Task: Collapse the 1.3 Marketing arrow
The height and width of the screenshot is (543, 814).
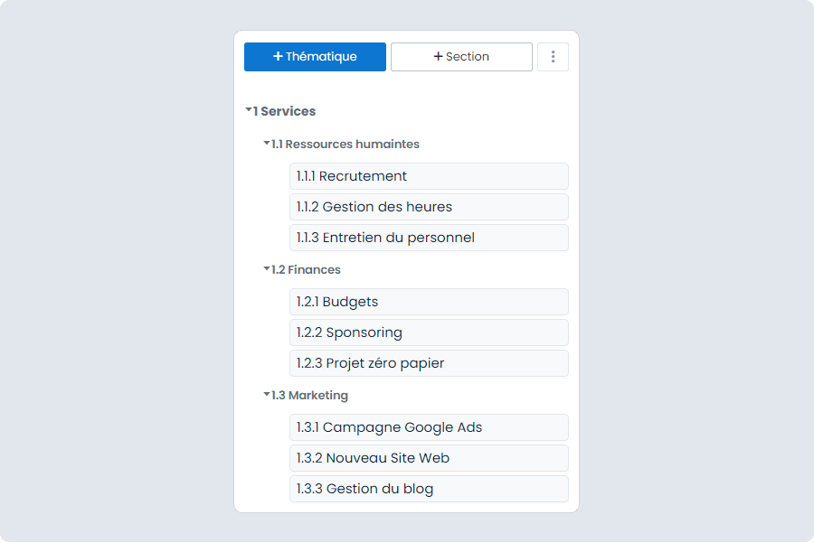Action: [x=266, y=394]
